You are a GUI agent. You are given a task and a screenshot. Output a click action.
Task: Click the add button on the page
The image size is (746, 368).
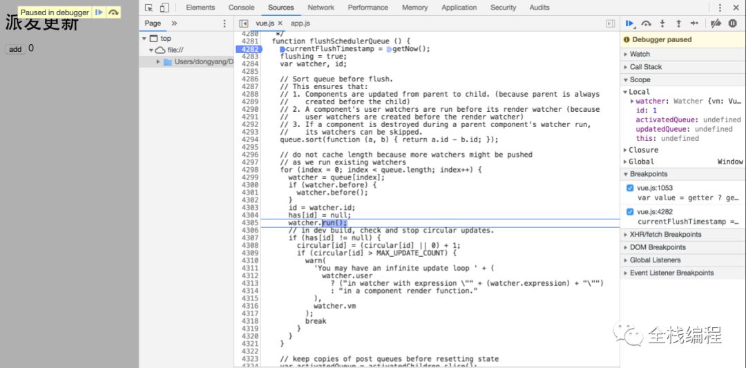15,50
